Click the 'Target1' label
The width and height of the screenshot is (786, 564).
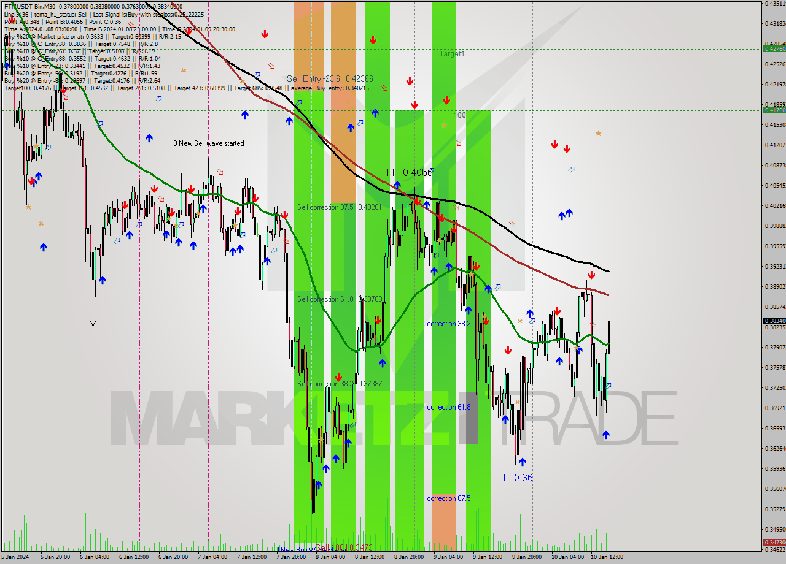pos(452,54)
